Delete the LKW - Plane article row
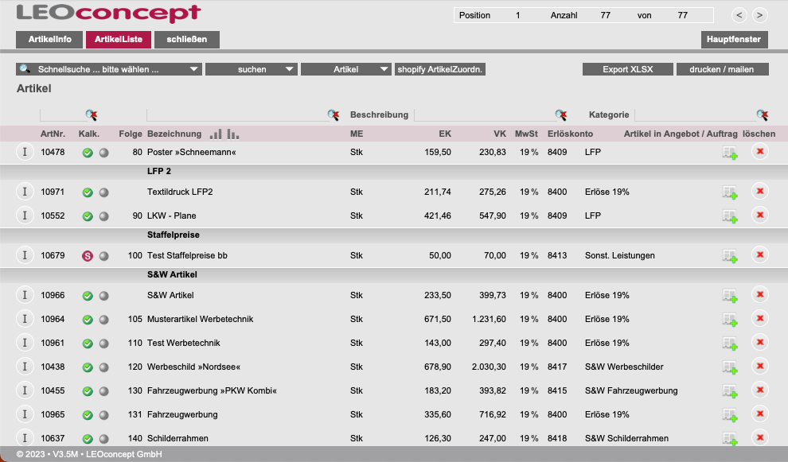The width and height of the screenshot is (788, 462). (x=759, y=215)
